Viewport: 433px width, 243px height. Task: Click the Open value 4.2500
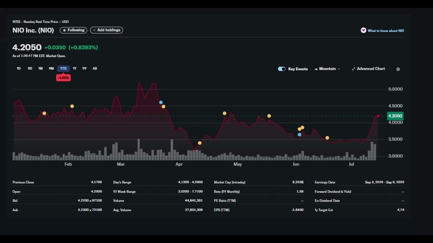pyautogui.click(x=96, y=192)
